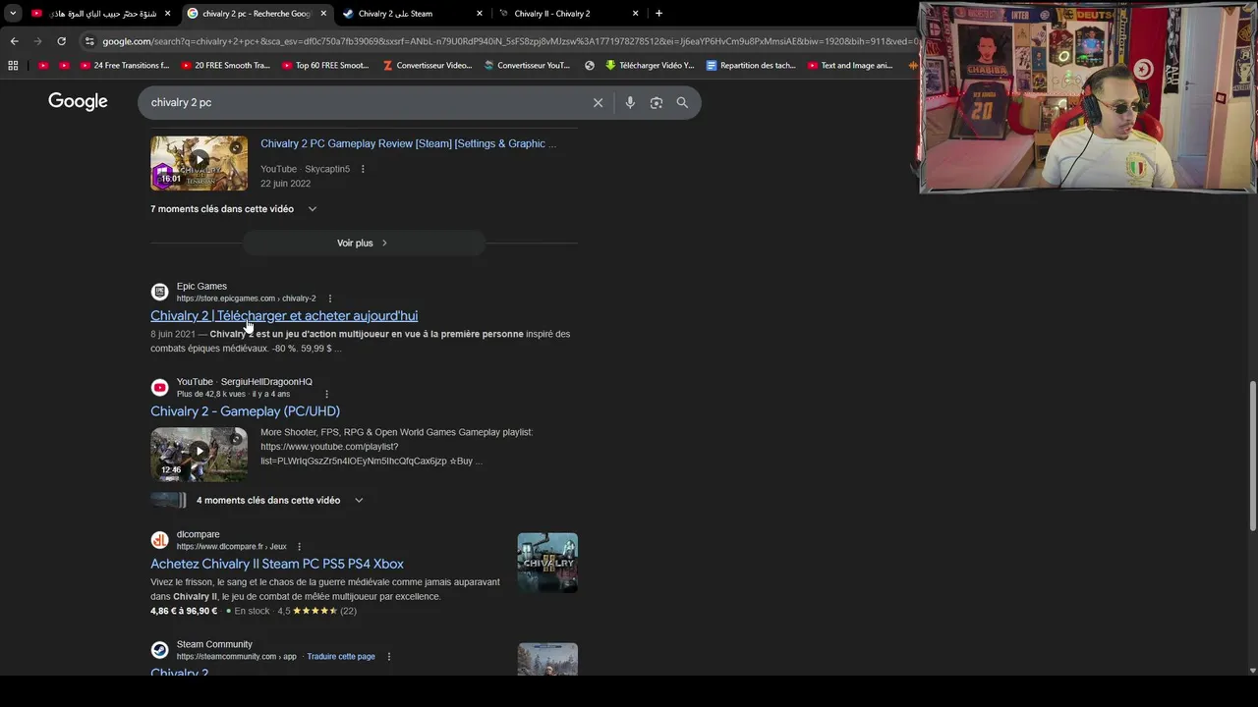This screenshot has height=707, width=1258.
Task: Click Traduire cette page for Steam Community
Action: click(341, 657)
